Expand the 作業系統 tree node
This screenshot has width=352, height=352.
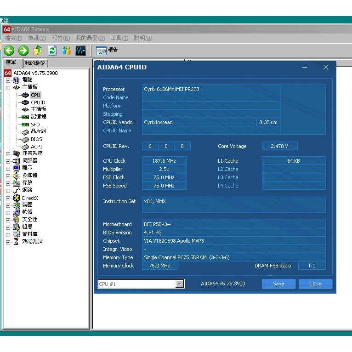pyautogui.click(x=8, y=154)
